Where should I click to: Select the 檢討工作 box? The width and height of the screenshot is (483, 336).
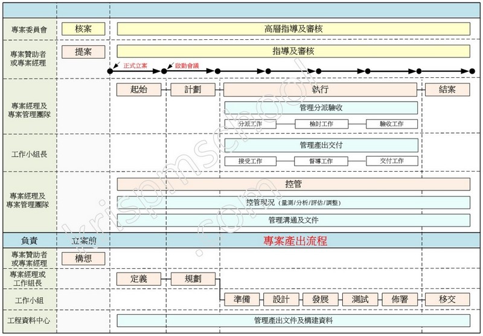[320, 124]
